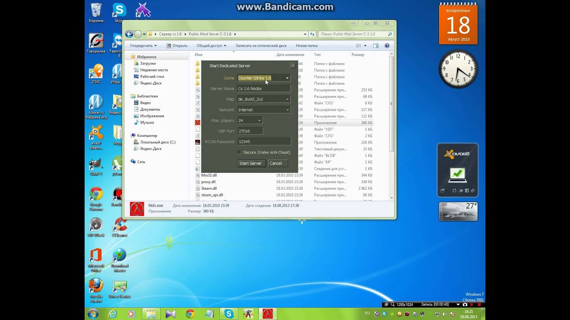Image resolution: width=570 pixels, height=320 pixels.
Task: Click the search box Поиск: Public Mod Server
Action: 356,34
